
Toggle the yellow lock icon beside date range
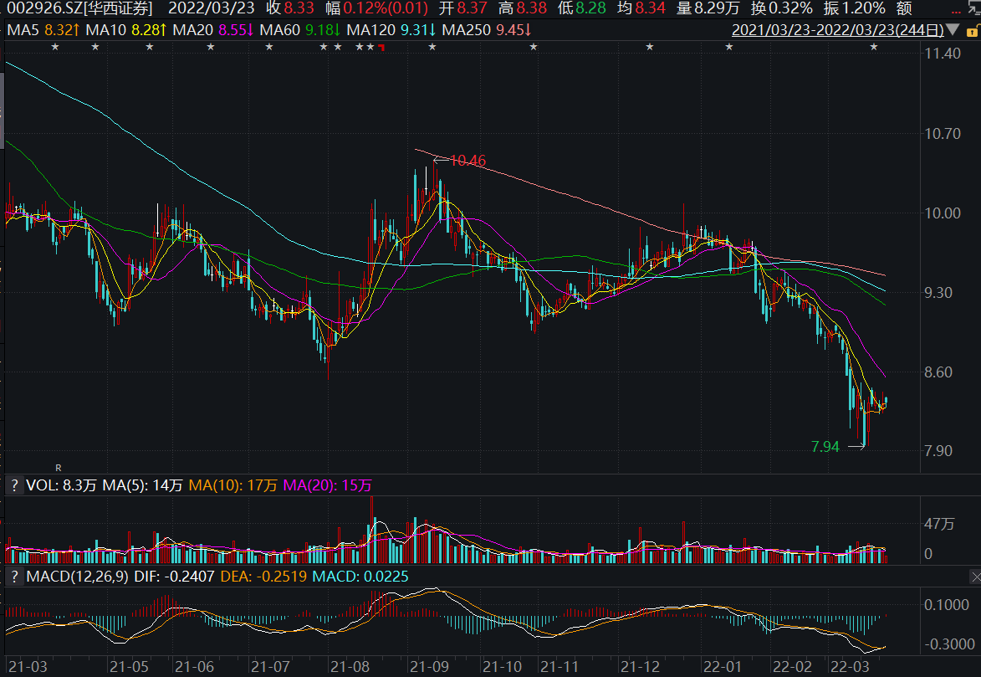973,30
